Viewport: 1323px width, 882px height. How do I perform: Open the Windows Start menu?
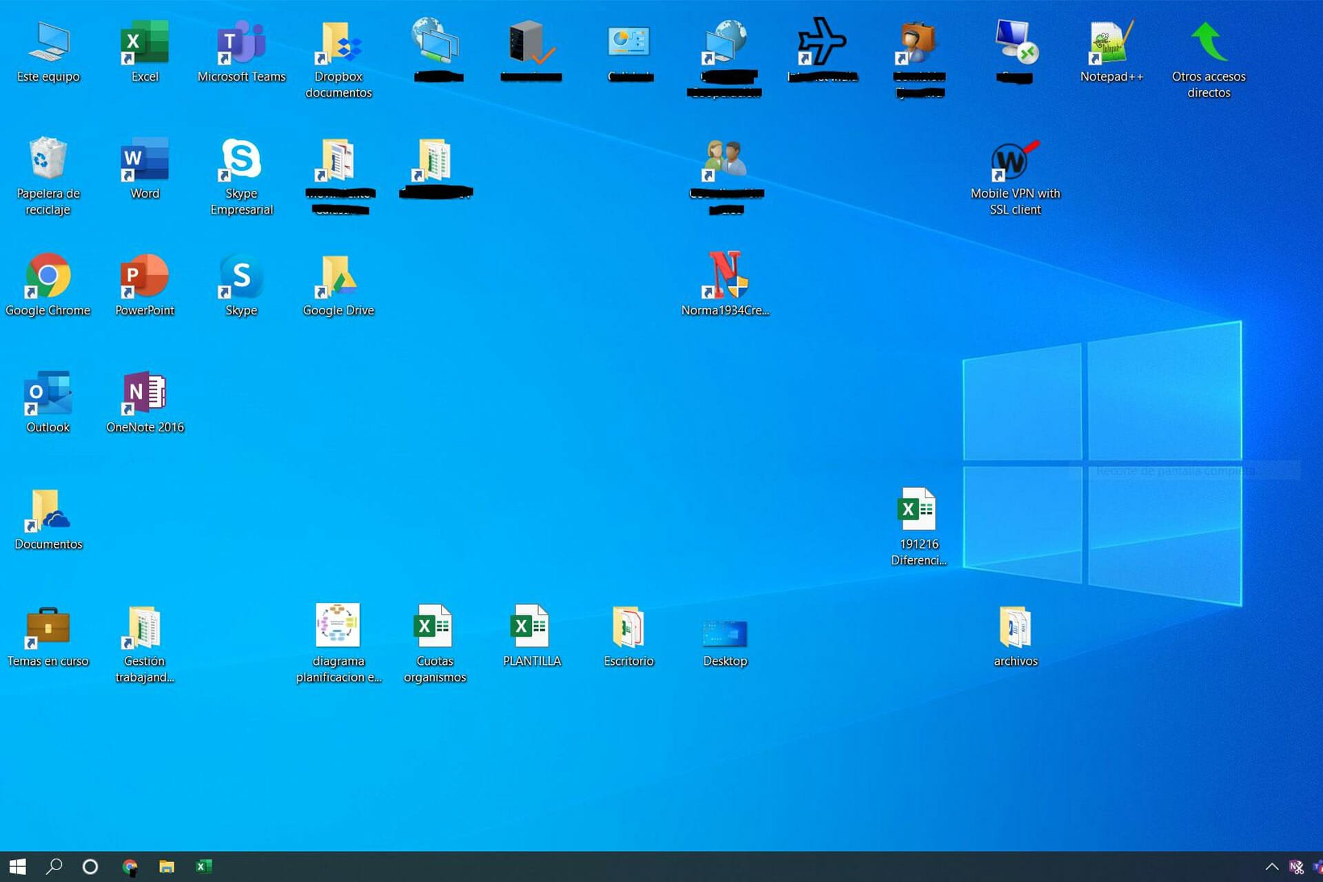point(18,866)
